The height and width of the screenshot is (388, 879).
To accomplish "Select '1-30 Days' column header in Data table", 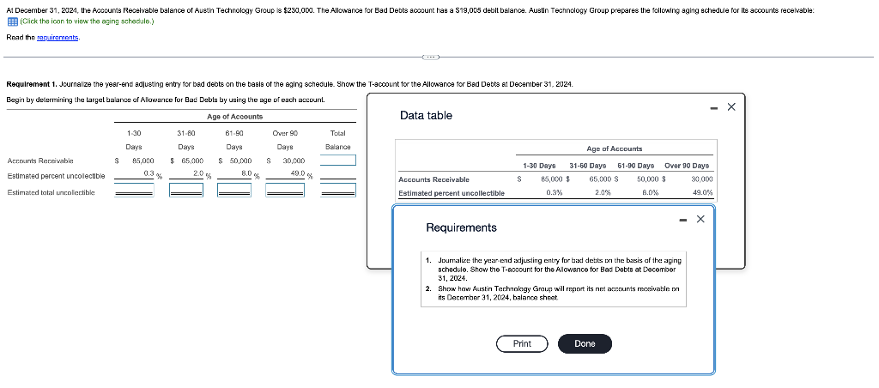I will tap(539, 166).
